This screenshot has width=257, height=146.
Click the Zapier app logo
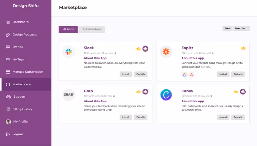pos(166,52)
